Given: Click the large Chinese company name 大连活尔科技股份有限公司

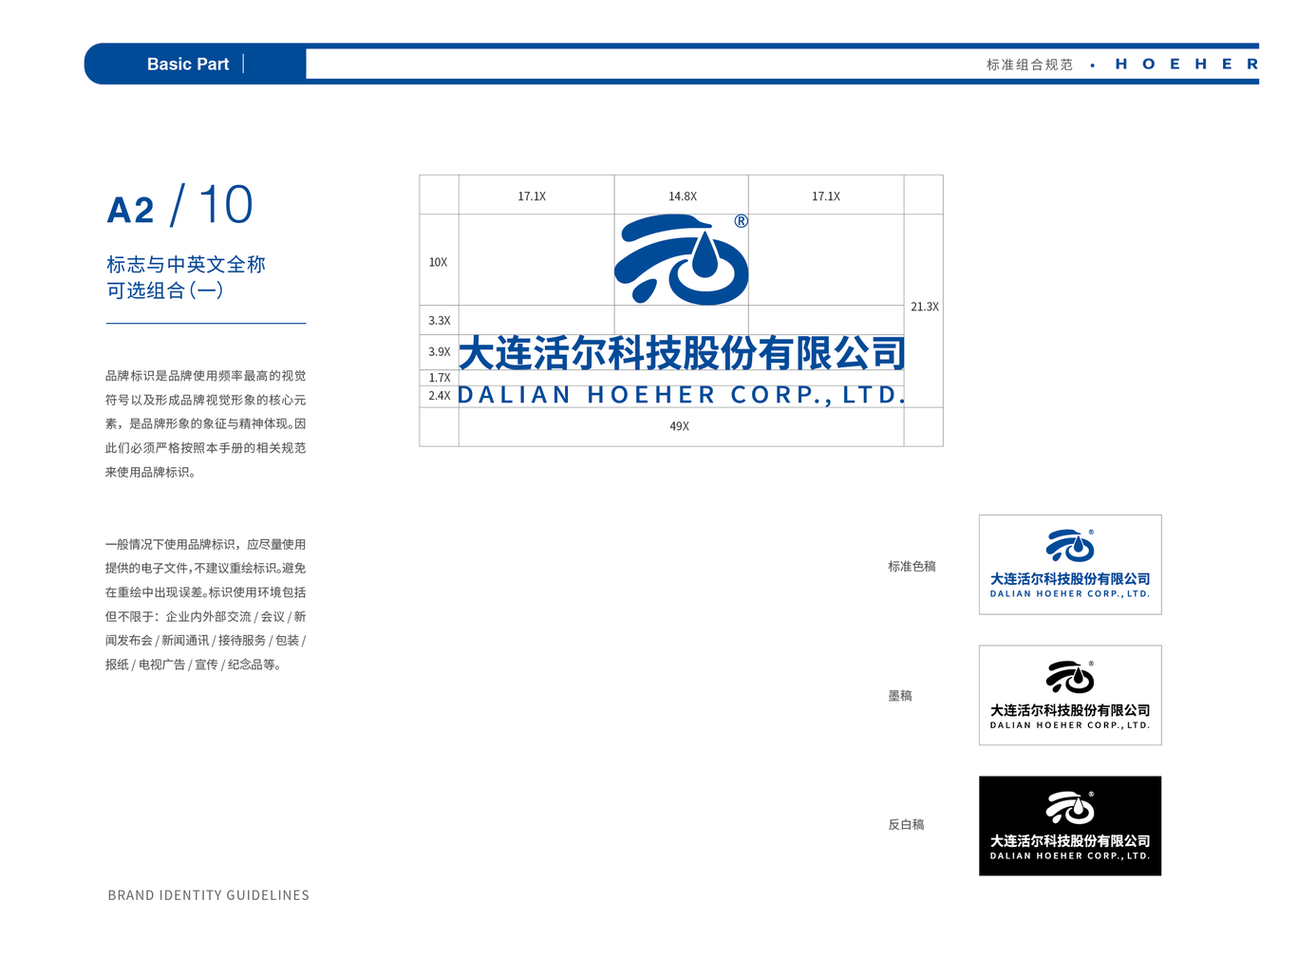Looking at the screenshot, I should [x=682, y=353].
